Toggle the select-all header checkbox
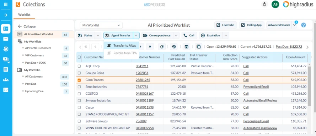This screenshot has width=316, height=136. click(79, 57)
